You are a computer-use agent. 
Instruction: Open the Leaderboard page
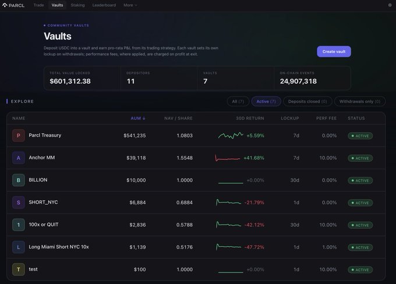tap(104, 5)
